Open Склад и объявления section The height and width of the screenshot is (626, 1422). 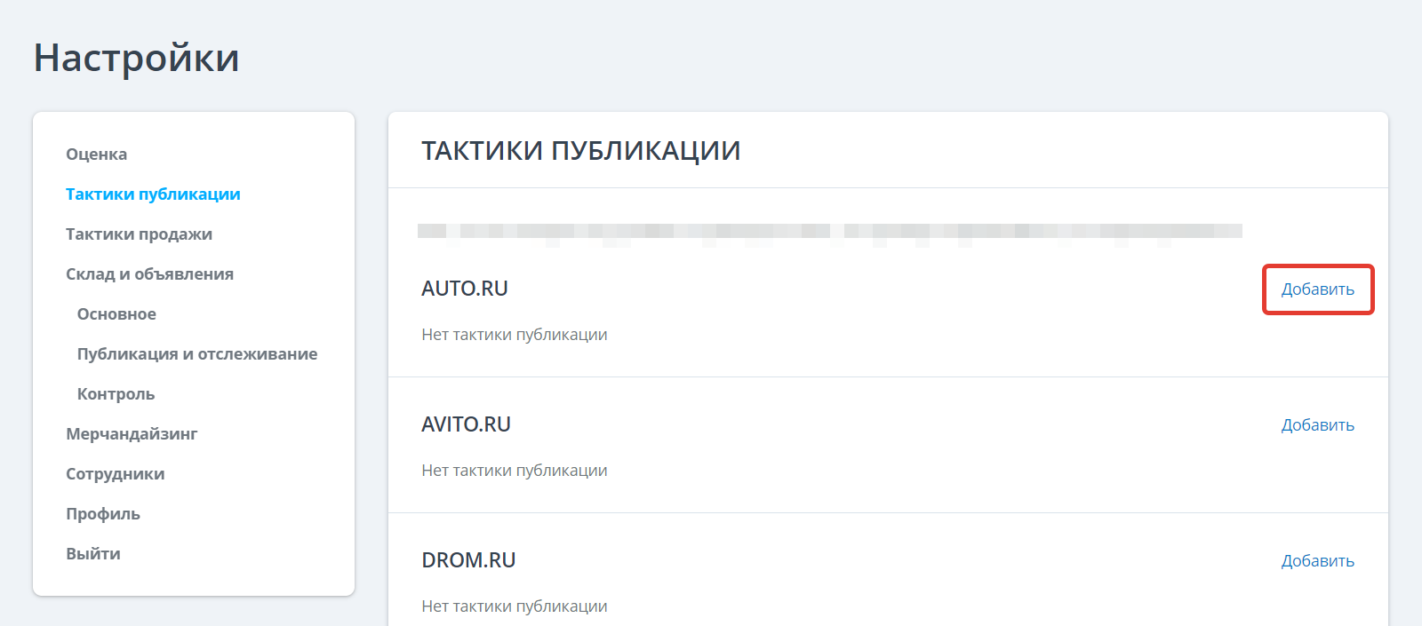coord(149,274)
